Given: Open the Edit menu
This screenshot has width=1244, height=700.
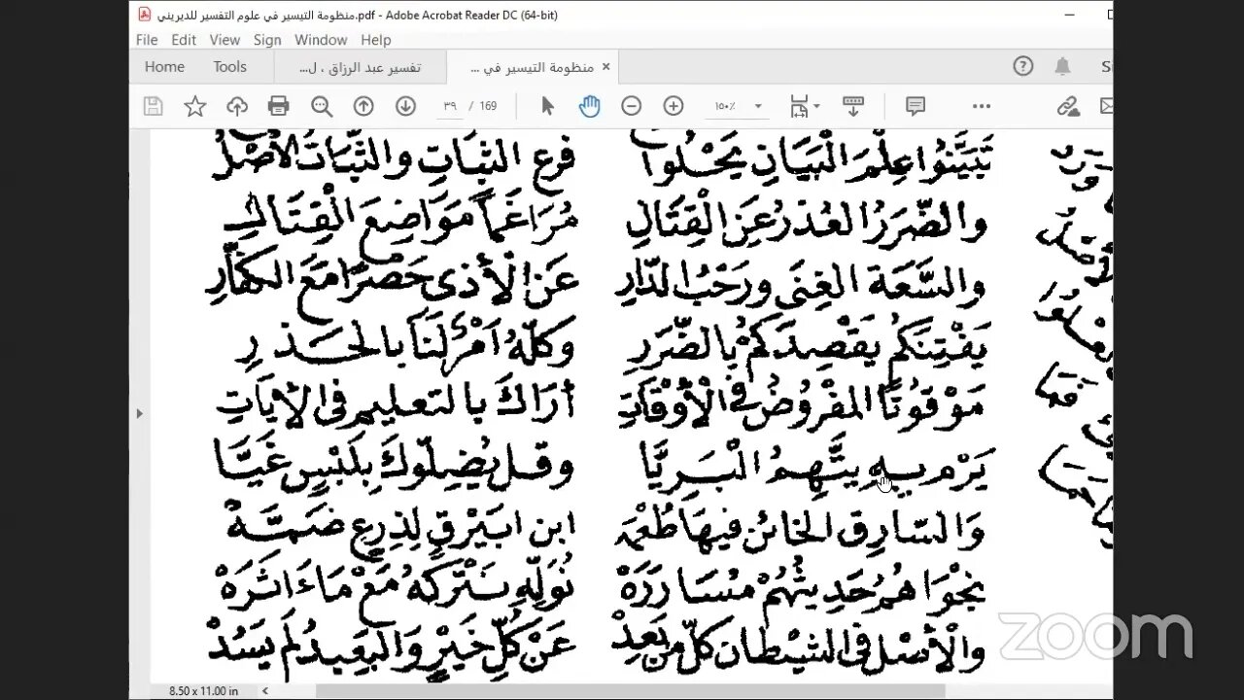Looking at the screenshot, I should [x=184, y=40].
